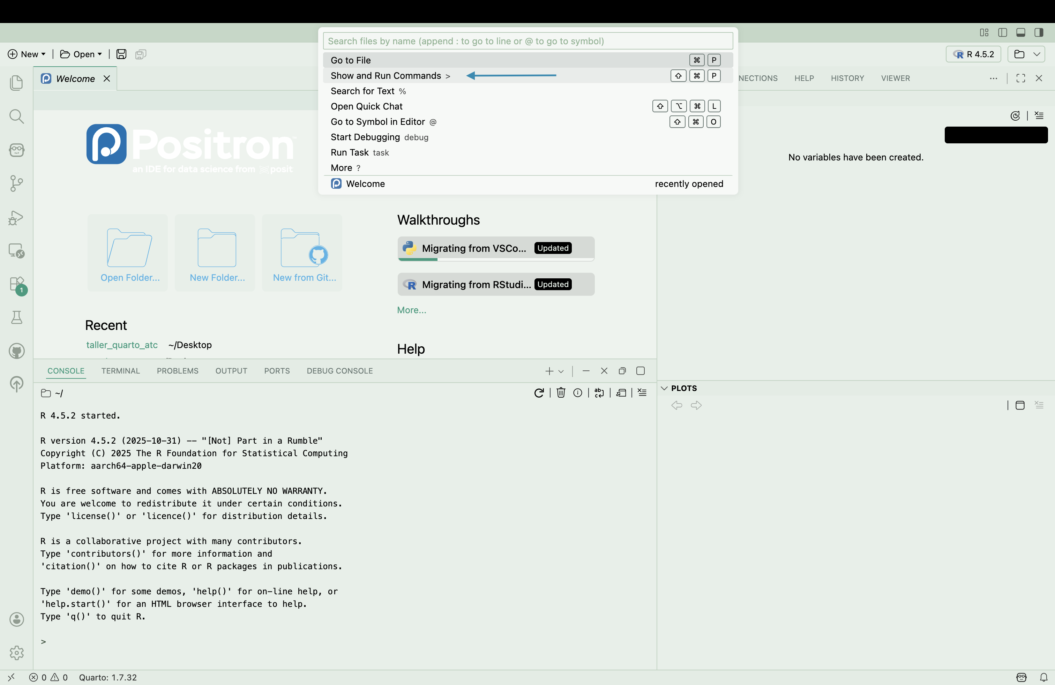The image size is (1055, 685).
Task: Open the Search sidebar icon
Action: click(x=16, y=116)
